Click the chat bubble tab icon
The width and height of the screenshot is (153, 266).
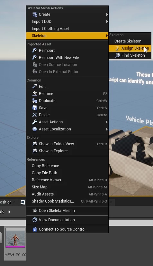pos(23,202)
